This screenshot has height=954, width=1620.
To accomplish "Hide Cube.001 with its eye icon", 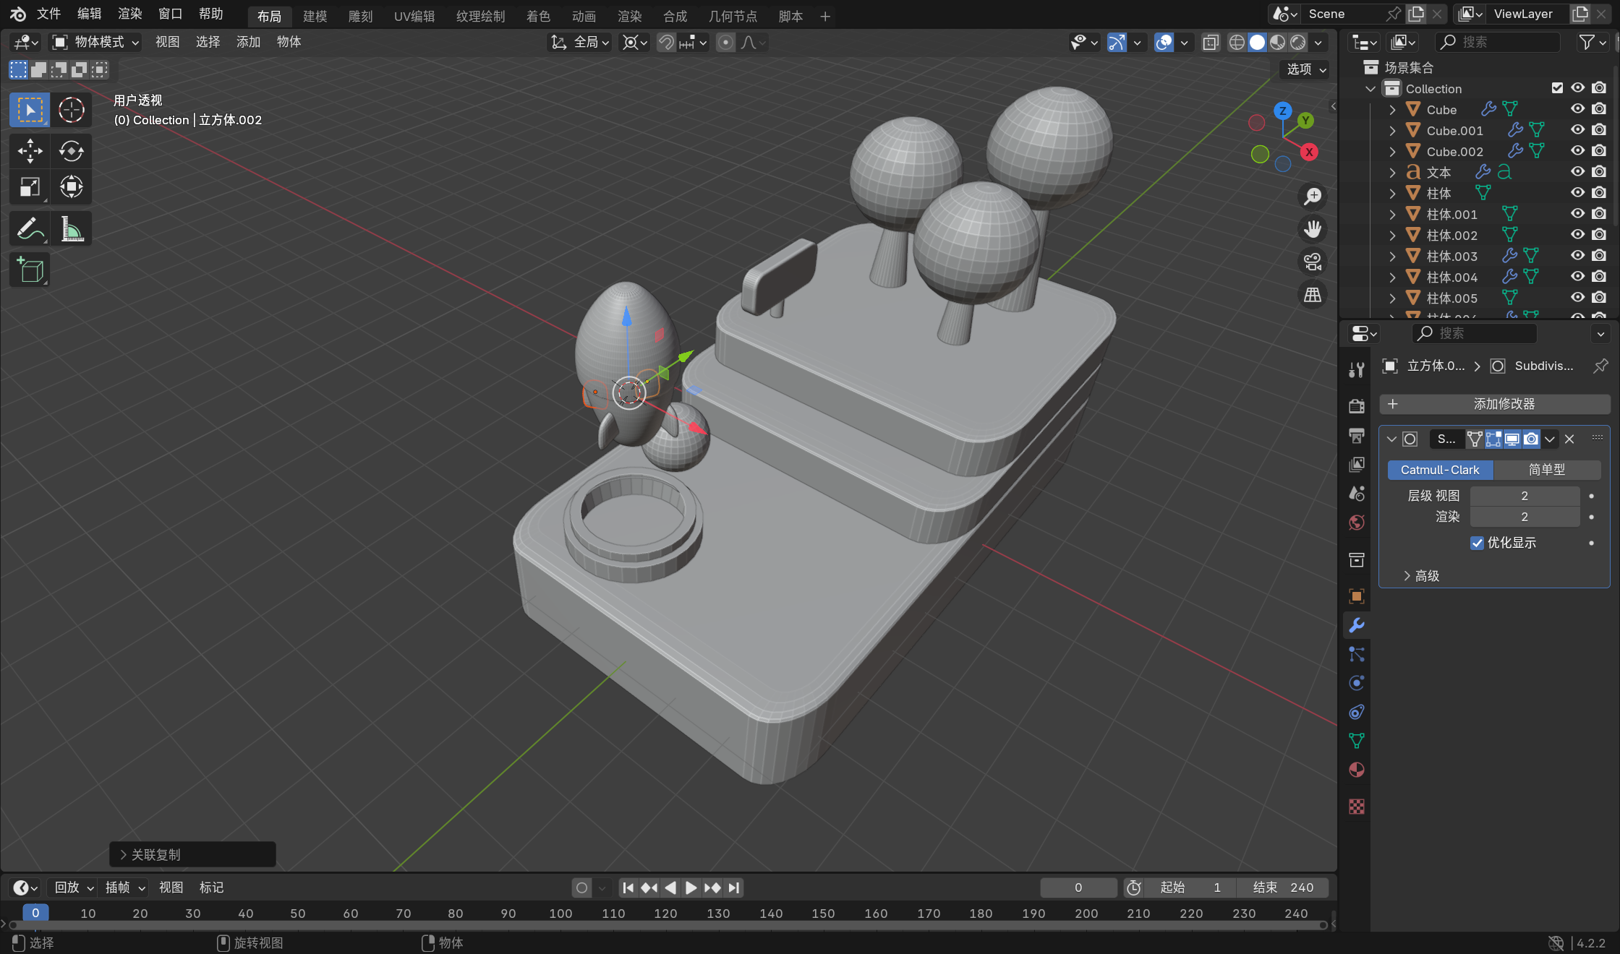I will tap(1577, 130).
